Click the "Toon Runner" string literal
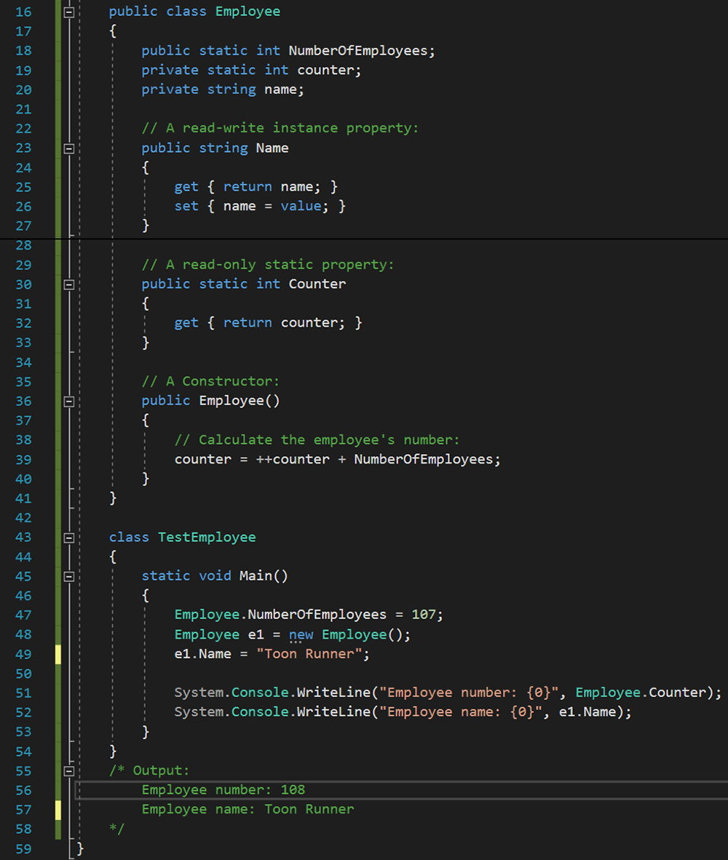Screen dimensions: 728x860 point(313,654)
